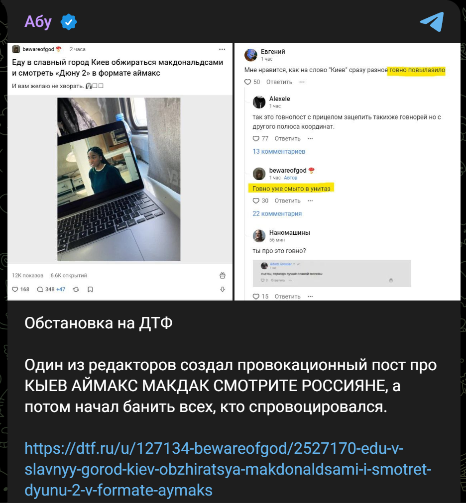The image size is (466, 503).
Task: Like the post with 168 hearts
Action: (15, 290)
